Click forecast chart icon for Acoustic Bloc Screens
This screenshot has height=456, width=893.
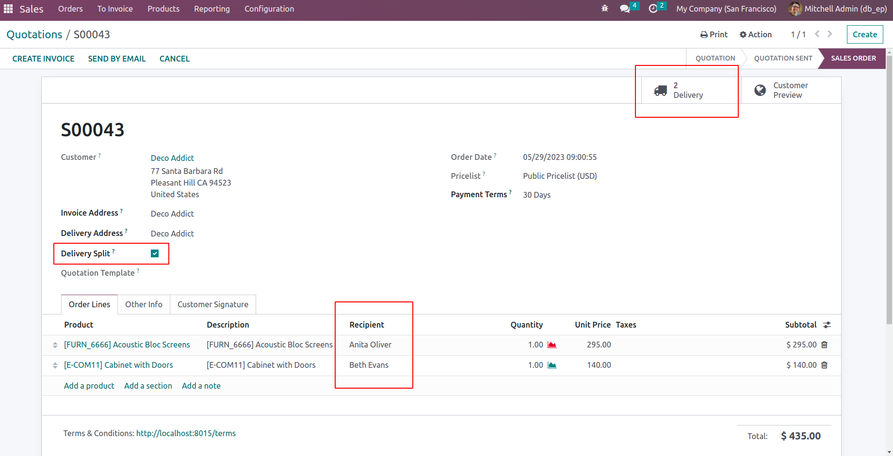(x=552, y=345)
